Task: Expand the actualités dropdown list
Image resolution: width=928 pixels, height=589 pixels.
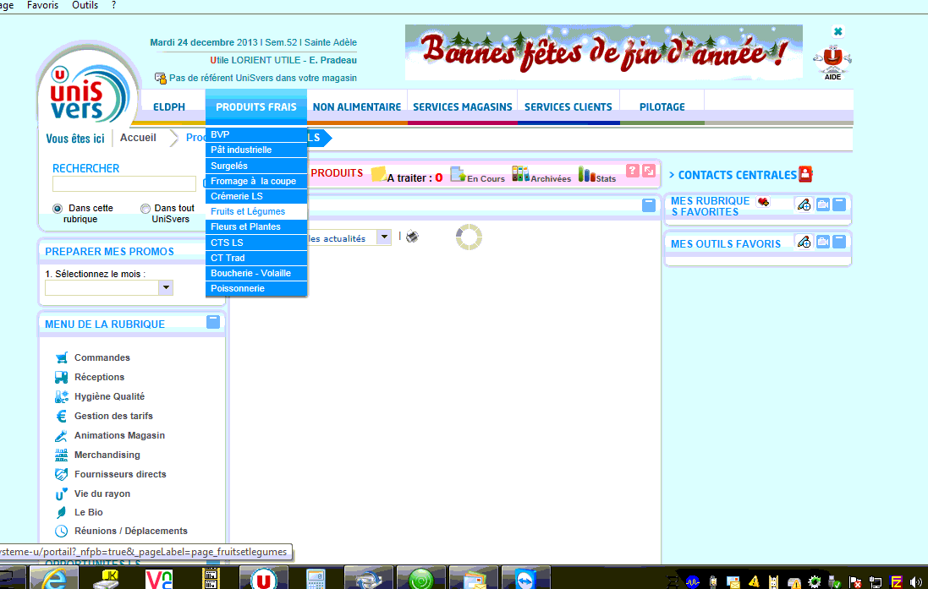Action: 384,238
